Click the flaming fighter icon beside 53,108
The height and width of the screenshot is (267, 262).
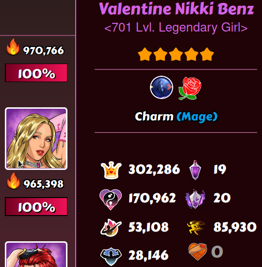[111, 228]
